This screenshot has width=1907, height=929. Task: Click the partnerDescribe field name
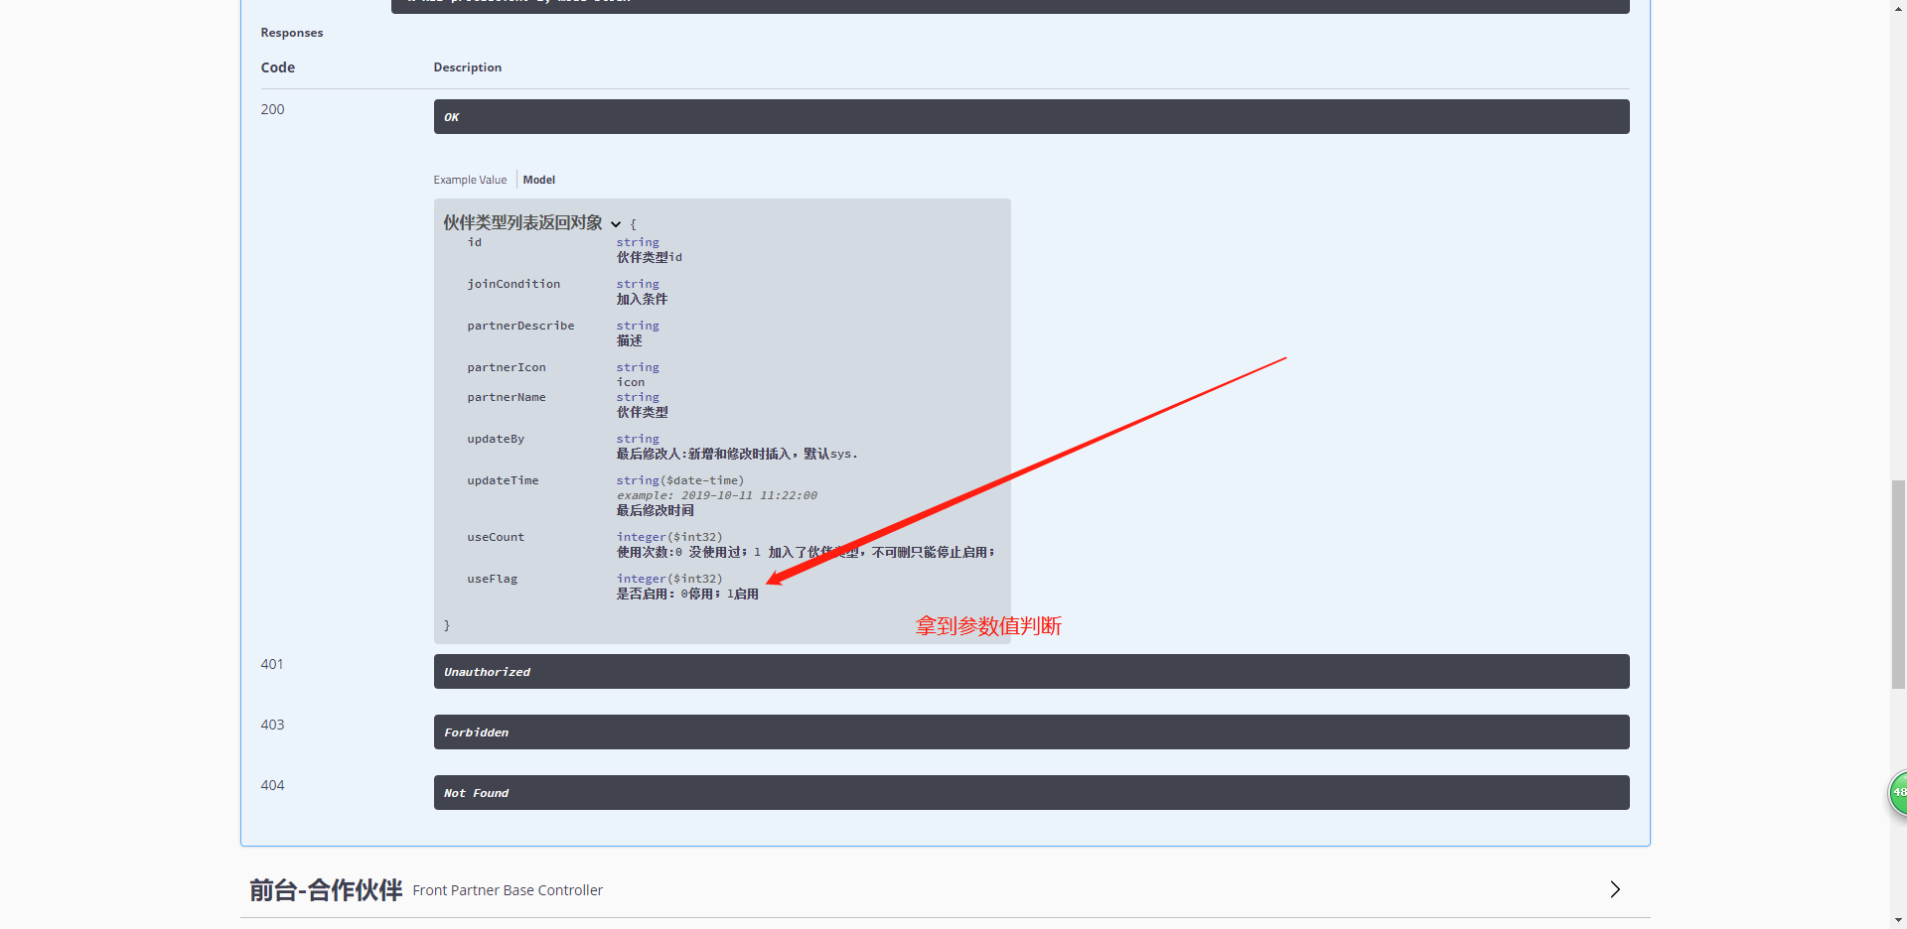(x=520, y=326)
